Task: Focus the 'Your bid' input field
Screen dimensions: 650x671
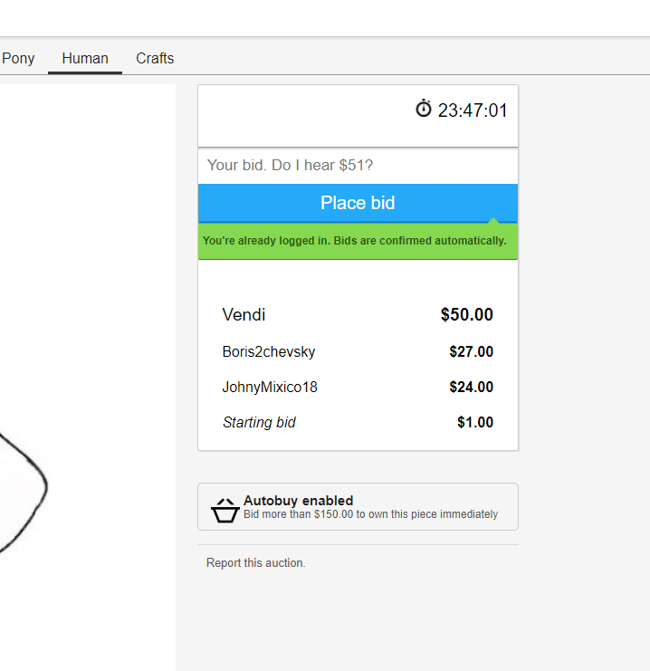Action: (358, 165)
